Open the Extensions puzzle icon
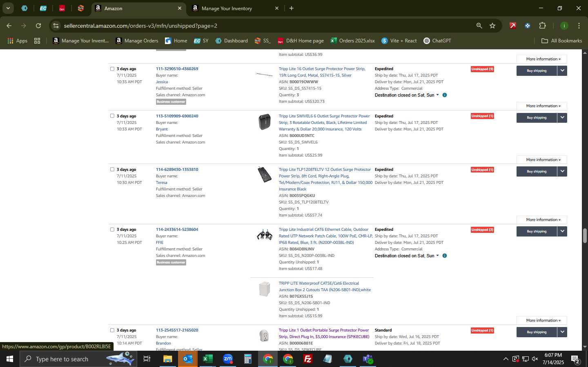Viewport: 588px width, 367px height. click(x=542, y=26)
